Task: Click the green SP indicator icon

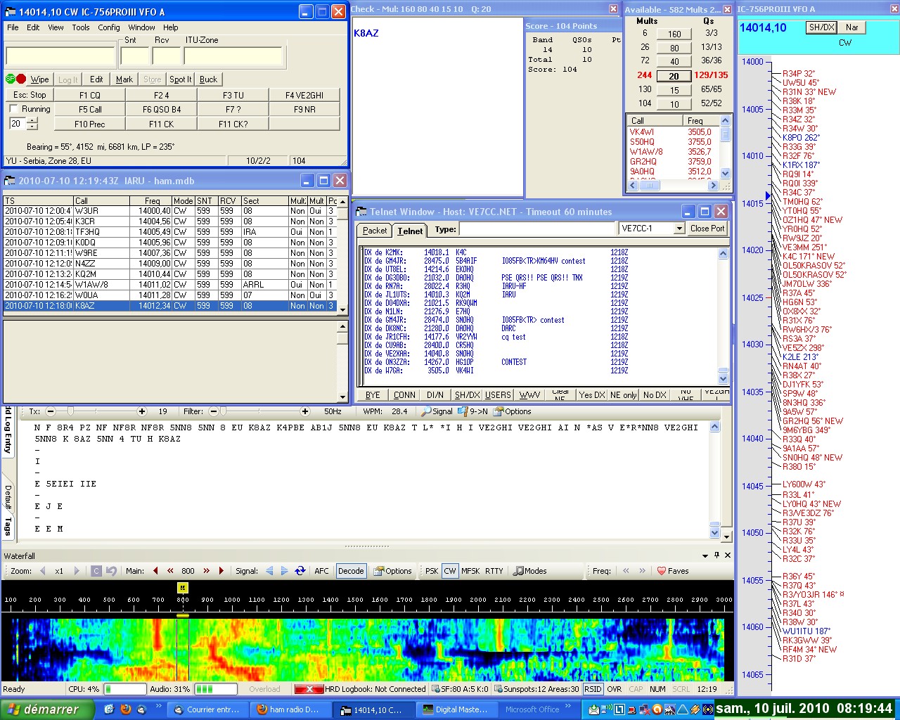Action: point(11,79)
